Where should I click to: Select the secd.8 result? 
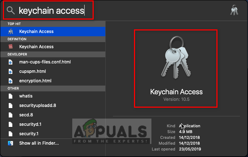tap(53, 115)
